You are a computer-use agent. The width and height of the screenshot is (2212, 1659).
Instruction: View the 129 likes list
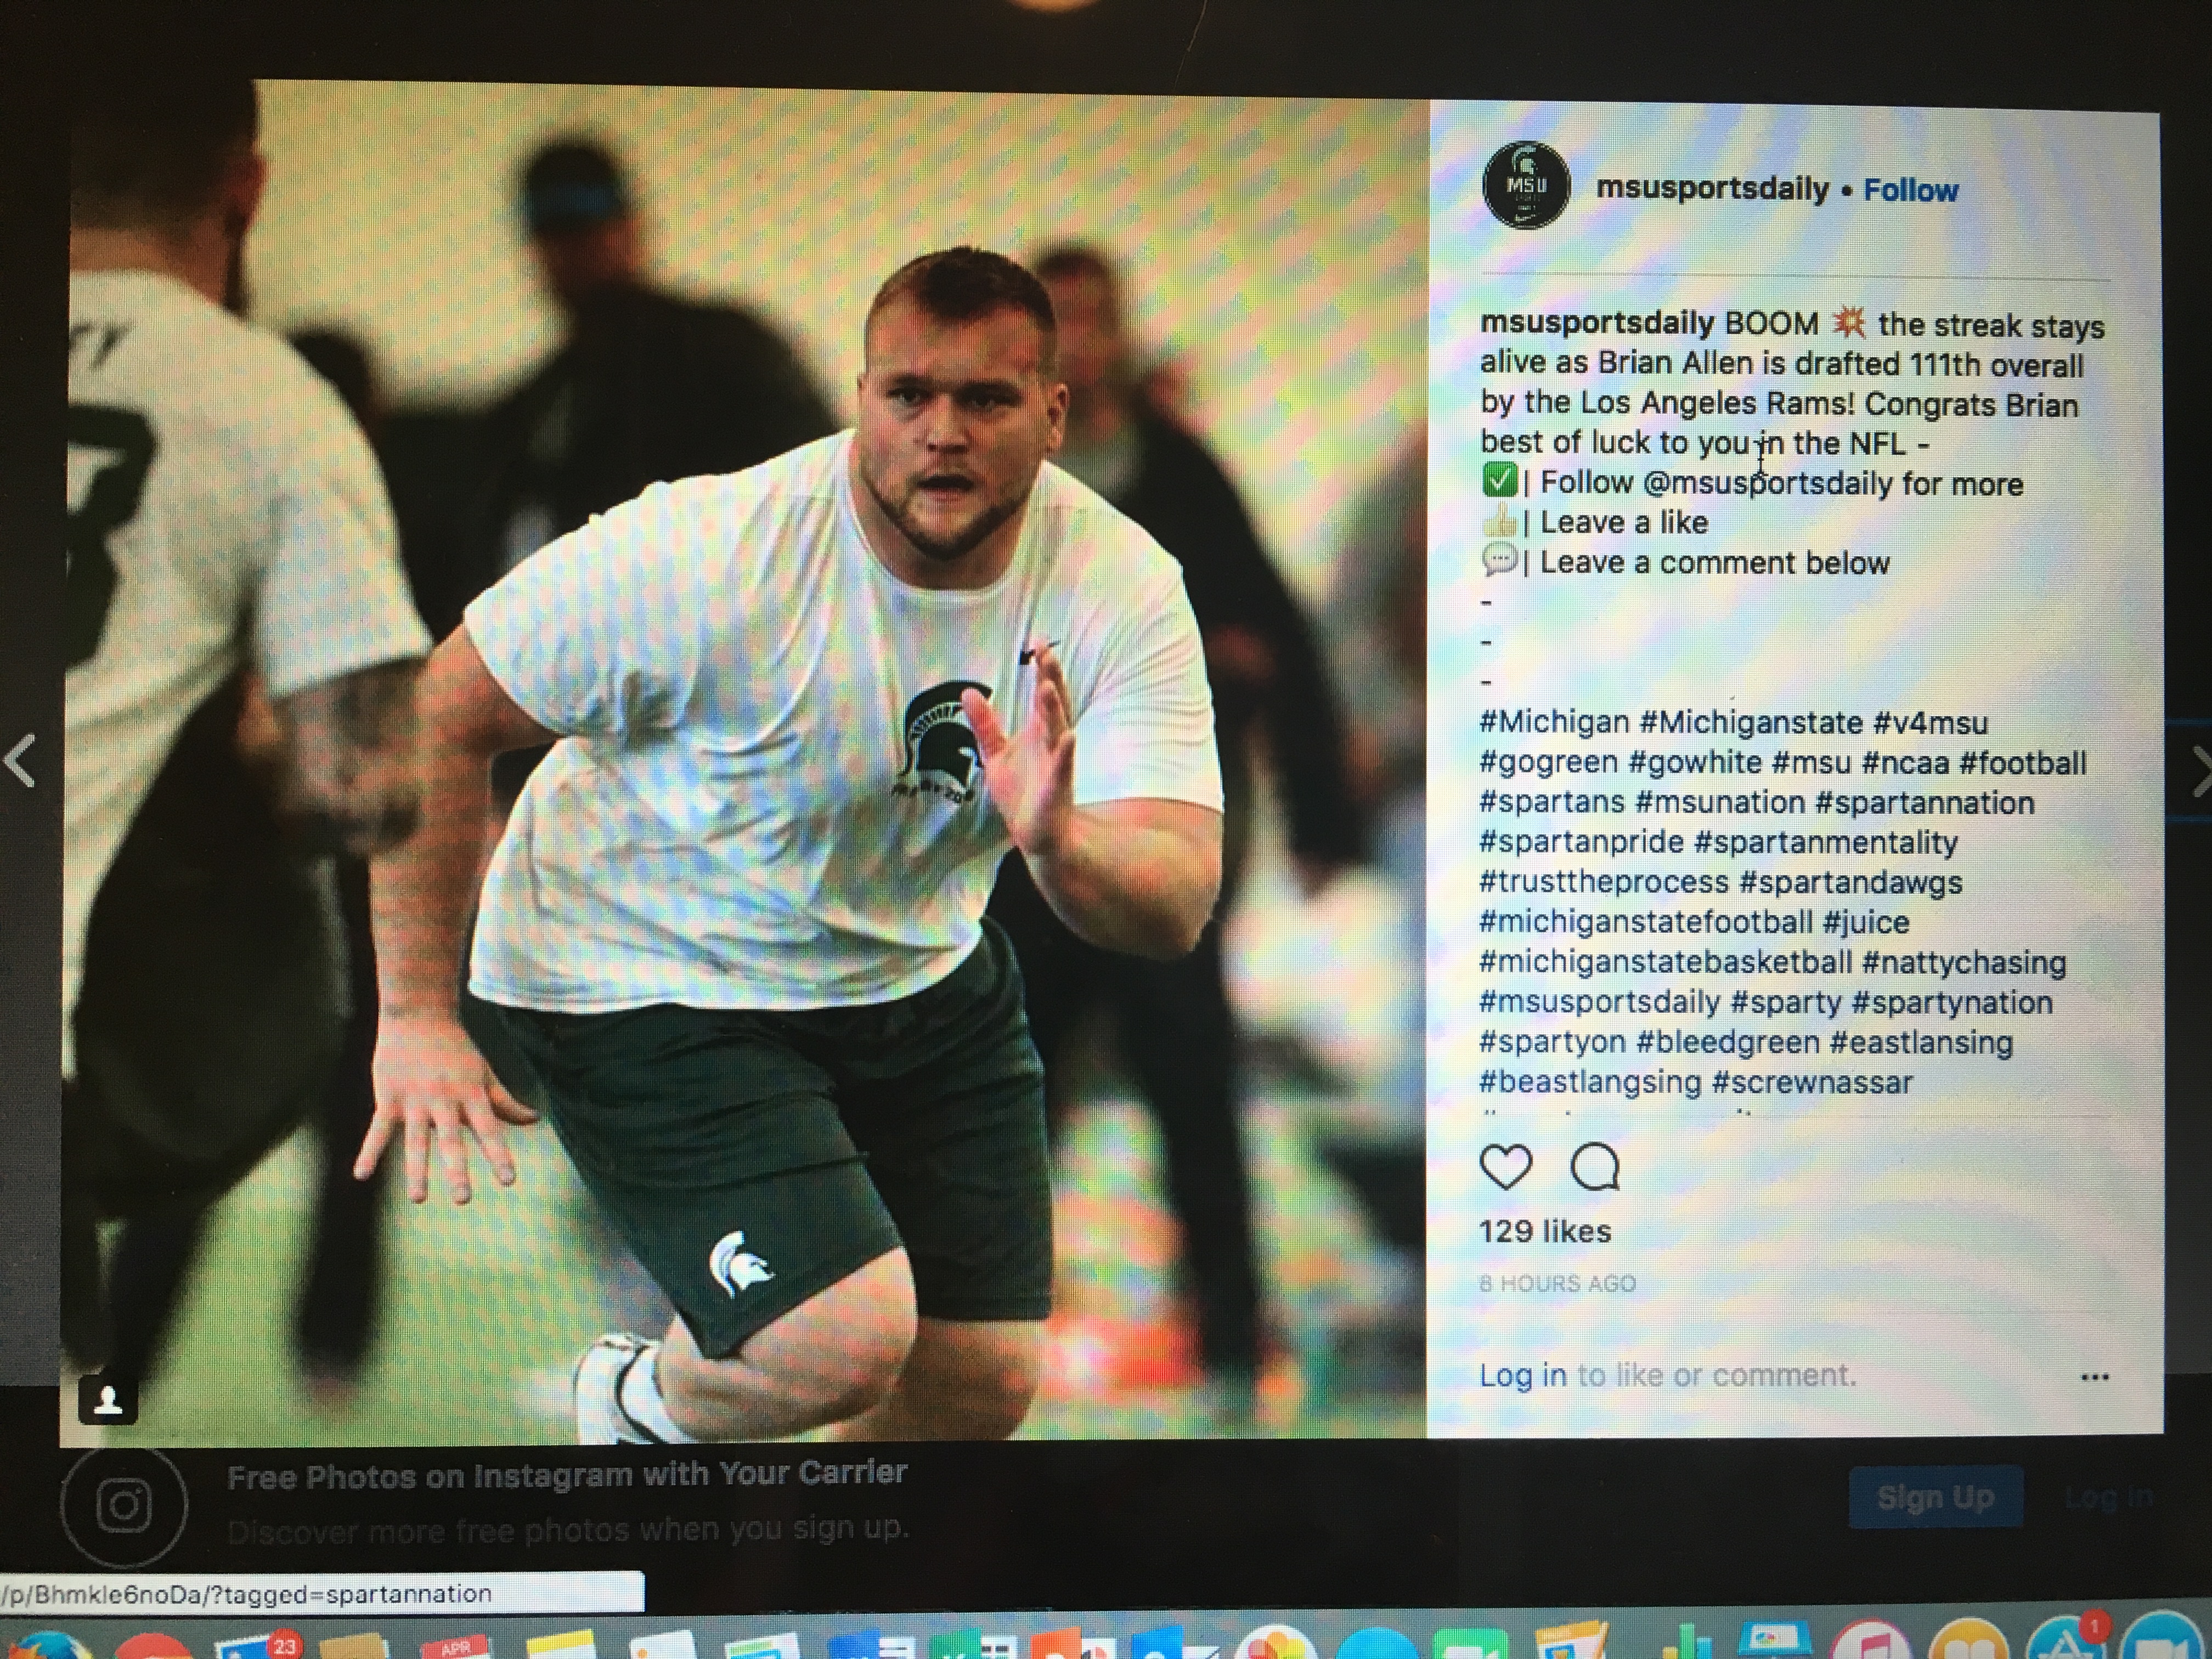1545,1231
